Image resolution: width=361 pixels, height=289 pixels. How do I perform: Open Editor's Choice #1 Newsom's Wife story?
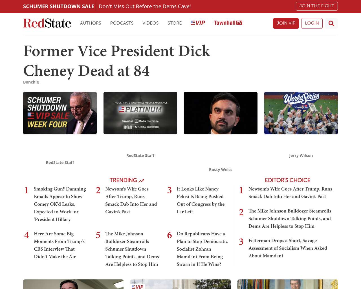[x=290, y=193]
